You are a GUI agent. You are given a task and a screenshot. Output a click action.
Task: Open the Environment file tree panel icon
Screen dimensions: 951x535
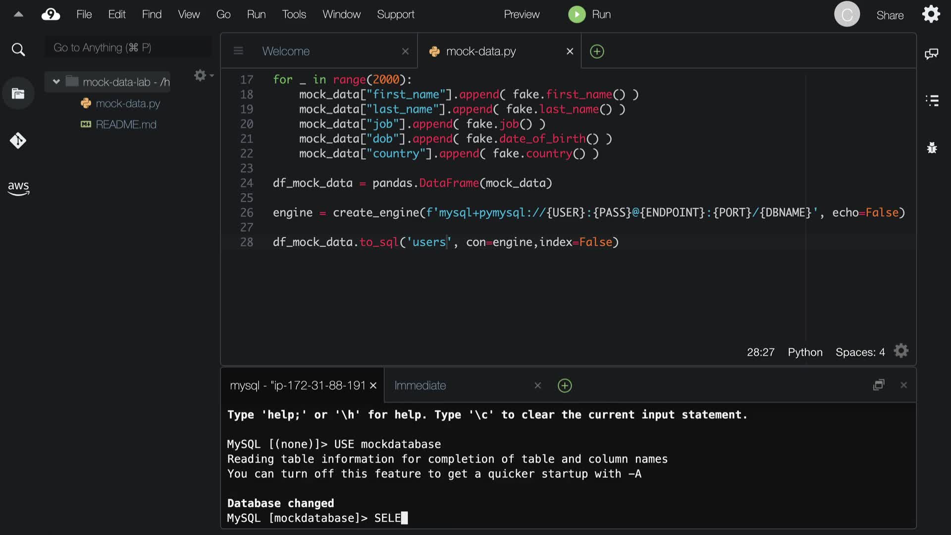pos(18,94)
